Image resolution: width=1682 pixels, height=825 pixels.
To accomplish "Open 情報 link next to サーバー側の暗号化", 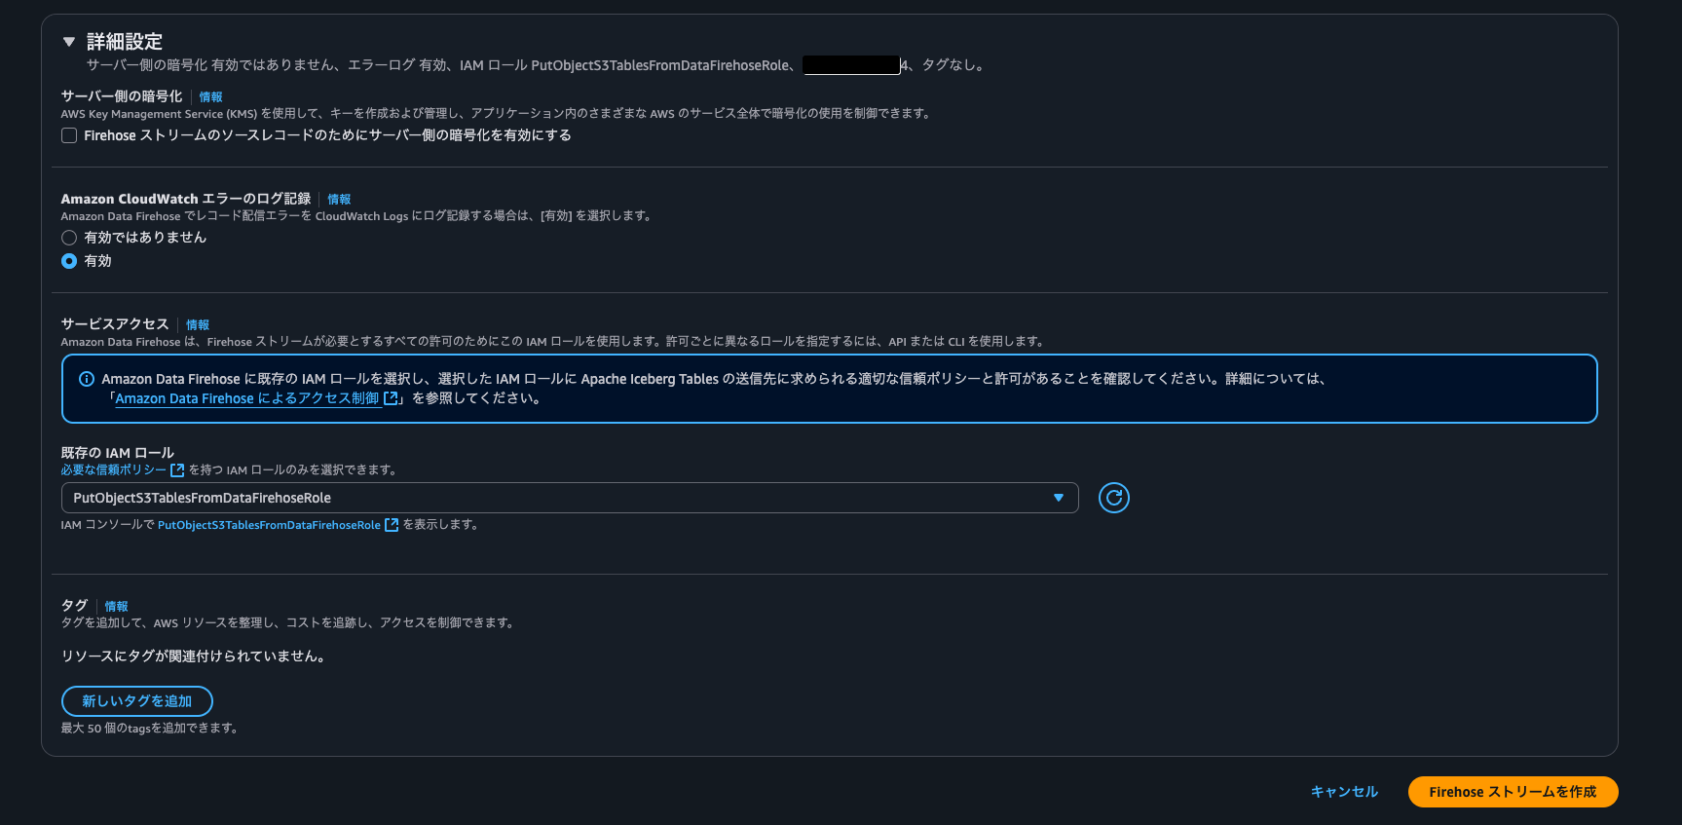I will 210,97.
